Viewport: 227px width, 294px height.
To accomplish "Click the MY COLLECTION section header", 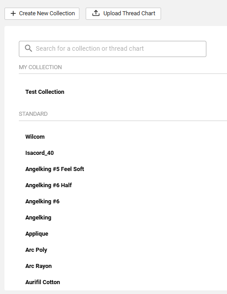I will tap(40, 67).
